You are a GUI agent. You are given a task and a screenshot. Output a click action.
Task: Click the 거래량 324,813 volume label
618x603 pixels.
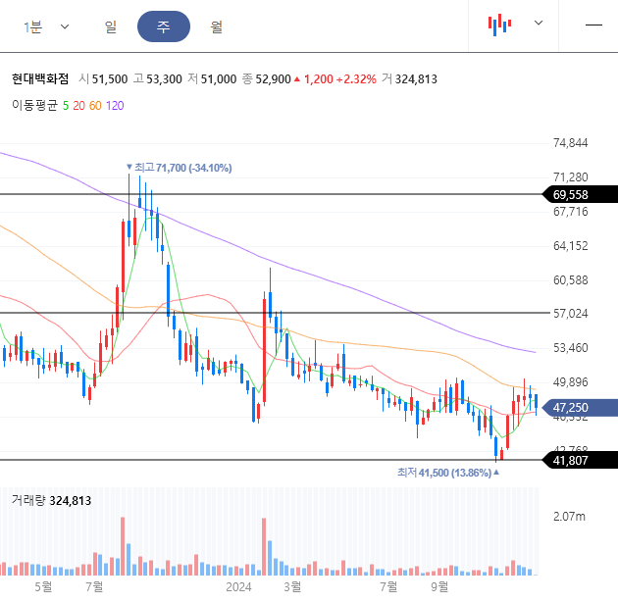51,501
